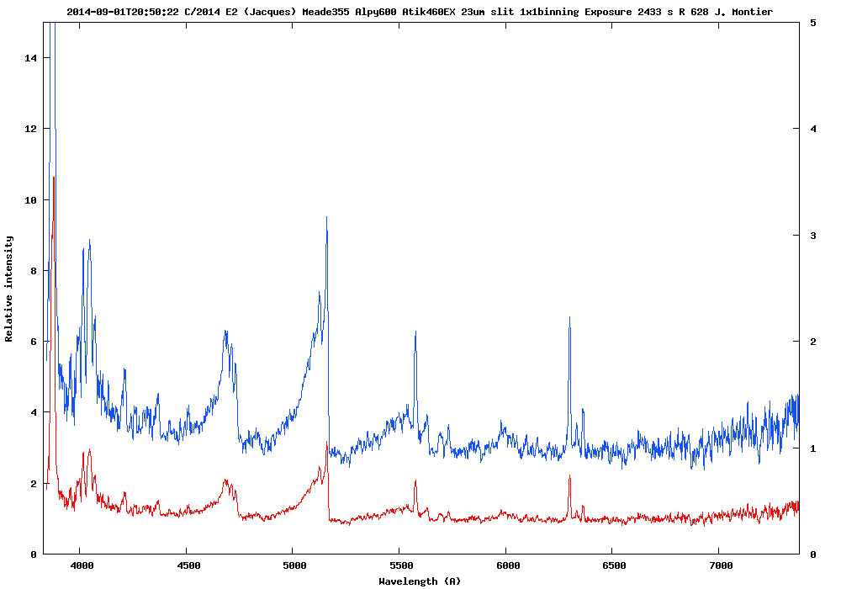841x589 pixels.
Task: Click the 7000 x-axis tick label
Action: pos(721,566)
